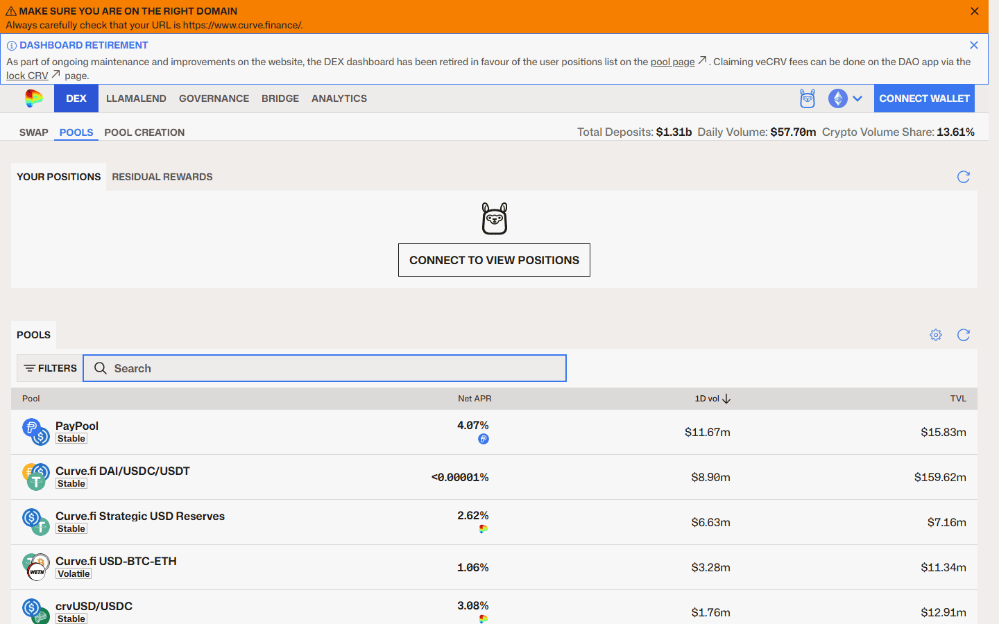The height and width of the screenshot is (624, 999).
Task: Go to the GOVERNANCE section
Action: 214,98
